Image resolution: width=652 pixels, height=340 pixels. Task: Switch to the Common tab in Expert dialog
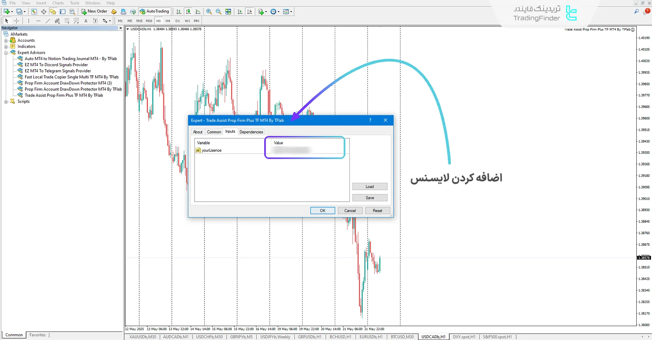pyautogui.click(x=214, y=132)
